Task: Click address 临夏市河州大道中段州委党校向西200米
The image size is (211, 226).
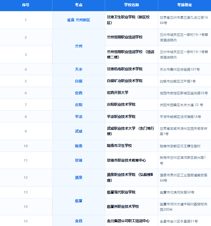Action: [x=184, y=207]
